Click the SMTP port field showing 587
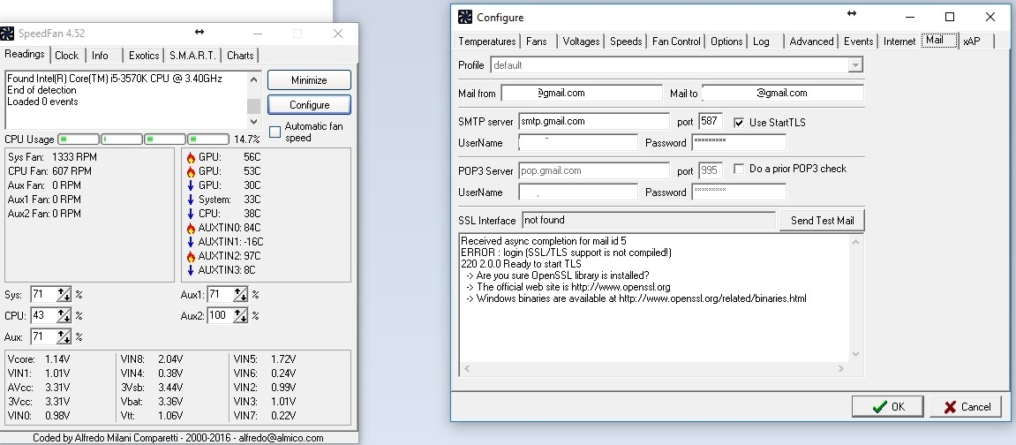This screenshot has height=445, width=1016. [711, 121]
